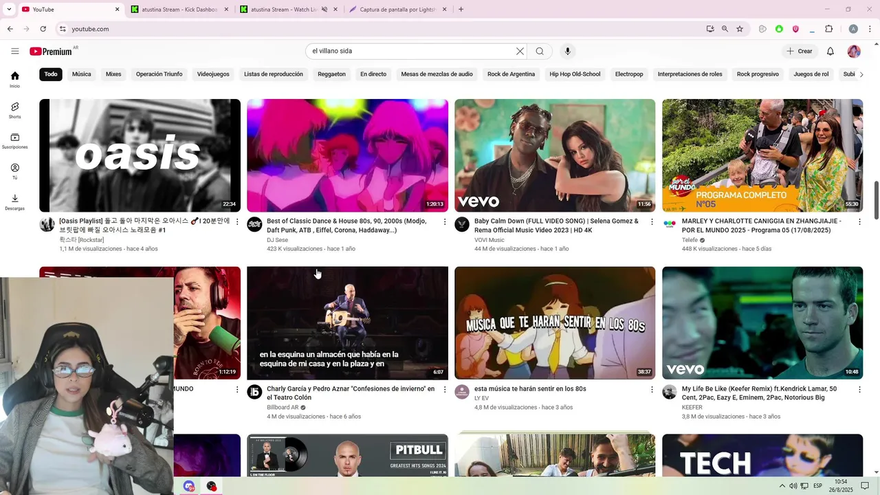Click the Crear button
The height and width of the screenshot is (495, 880).
point(800,51)
